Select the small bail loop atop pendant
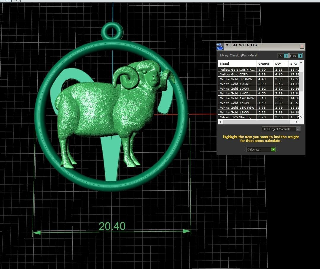This screenshot has width=320, height=269. pos(112,32)
